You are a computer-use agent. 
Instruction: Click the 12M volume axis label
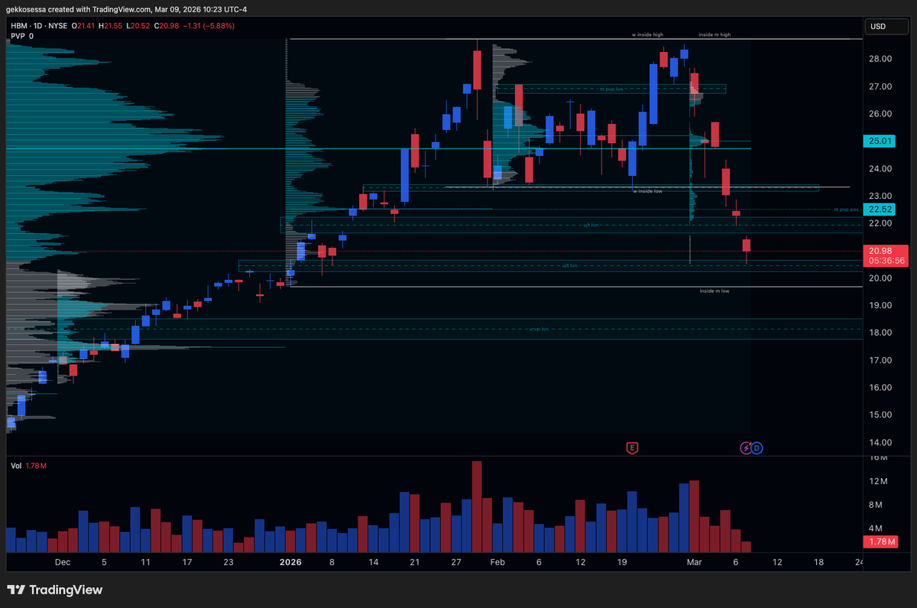tap(878, 482)
